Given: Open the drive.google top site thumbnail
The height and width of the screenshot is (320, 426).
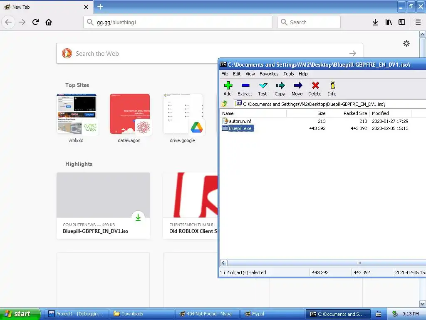Looking at the screenshot, I should [x=183, y=114].
